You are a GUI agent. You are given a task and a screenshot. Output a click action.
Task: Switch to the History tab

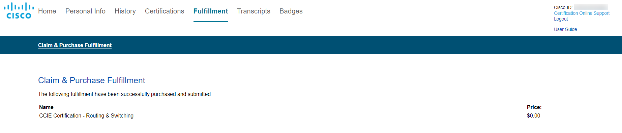click(125, 11)
